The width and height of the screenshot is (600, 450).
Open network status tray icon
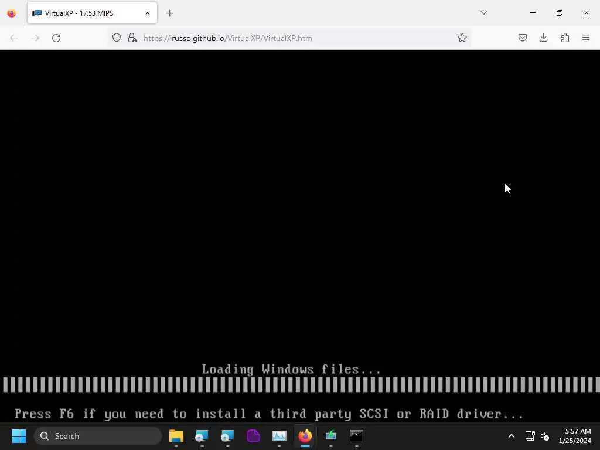coord(530,436)
